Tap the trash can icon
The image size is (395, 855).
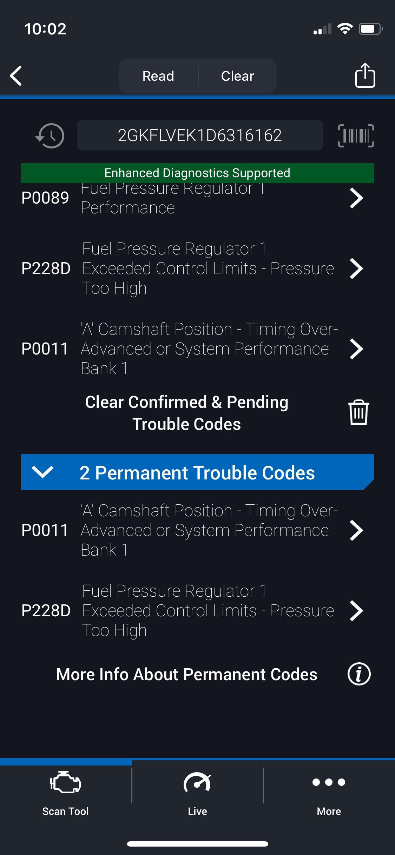(358, 412)
